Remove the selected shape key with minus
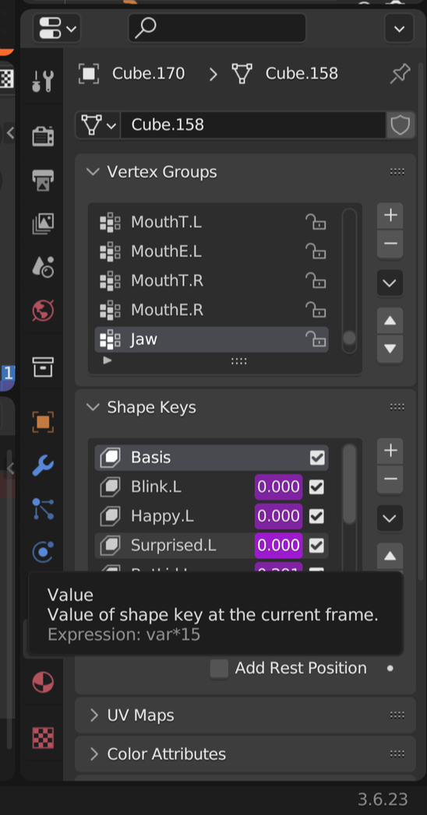Viewport: 427px width, 815px height. [390, 480]
